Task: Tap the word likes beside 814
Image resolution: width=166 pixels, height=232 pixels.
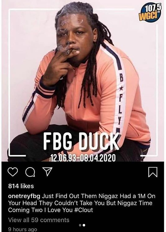Action: coord(27,186)
